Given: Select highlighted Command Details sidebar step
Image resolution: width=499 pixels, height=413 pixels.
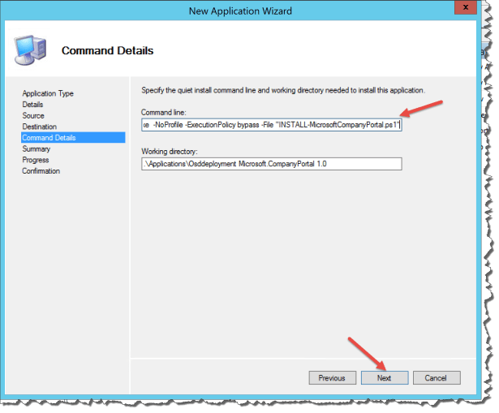Looking at the screenshot, I should pyautogui.click(x=49, y=138).
